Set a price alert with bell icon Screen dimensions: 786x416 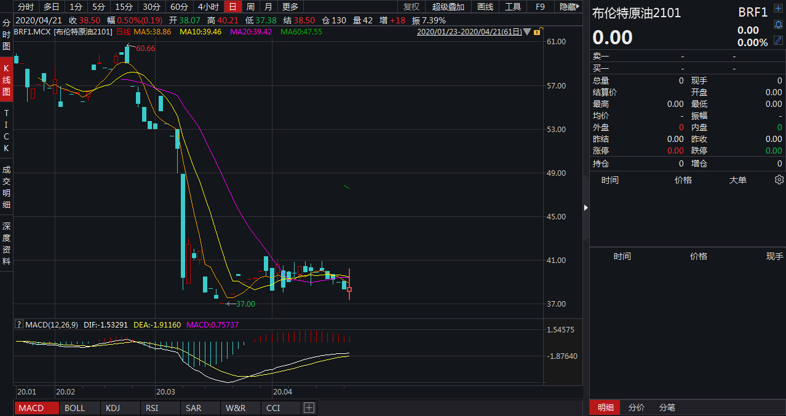pos(778,25)
